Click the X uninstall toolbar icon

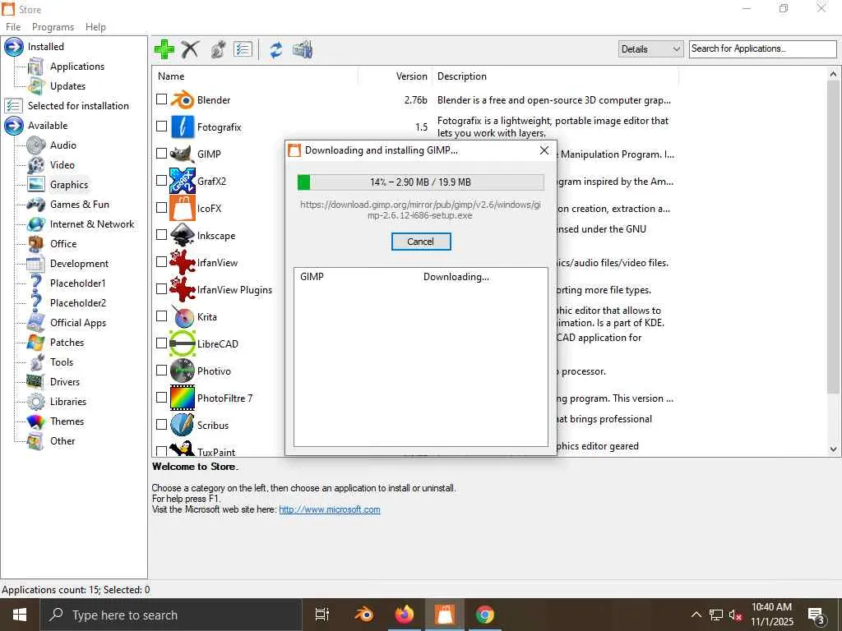[190, 49]
